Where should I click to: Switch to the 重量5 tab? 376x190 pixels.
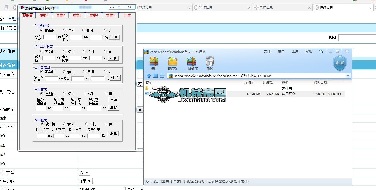[x=110, y=15]
